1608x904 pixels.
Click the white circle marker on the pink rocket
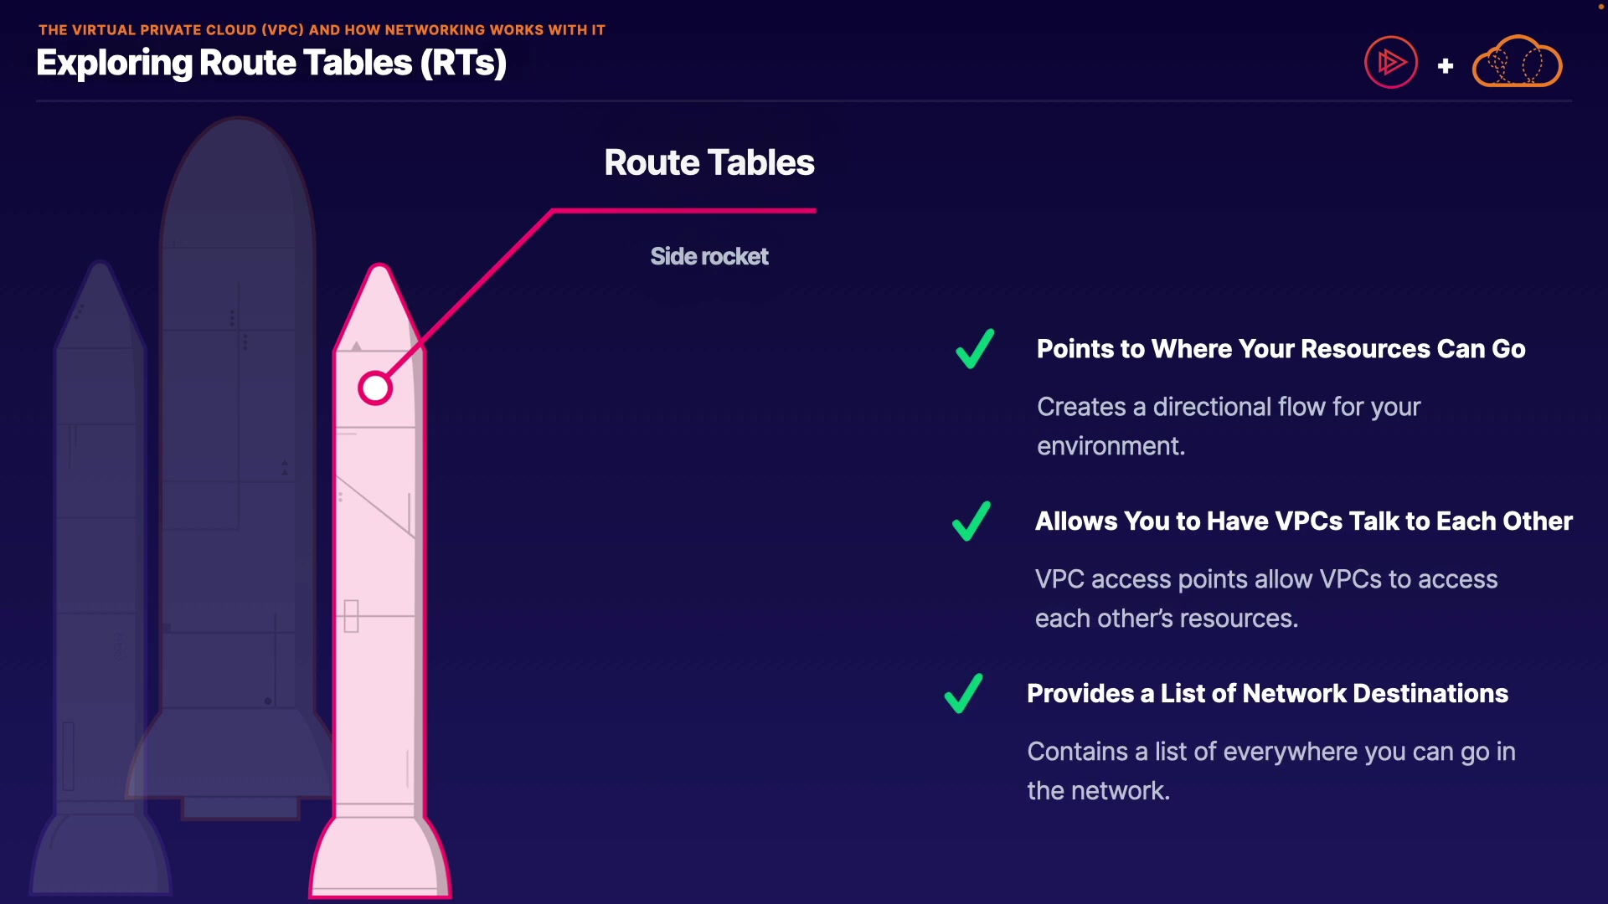pyautogui.click(x=374, y=388)
